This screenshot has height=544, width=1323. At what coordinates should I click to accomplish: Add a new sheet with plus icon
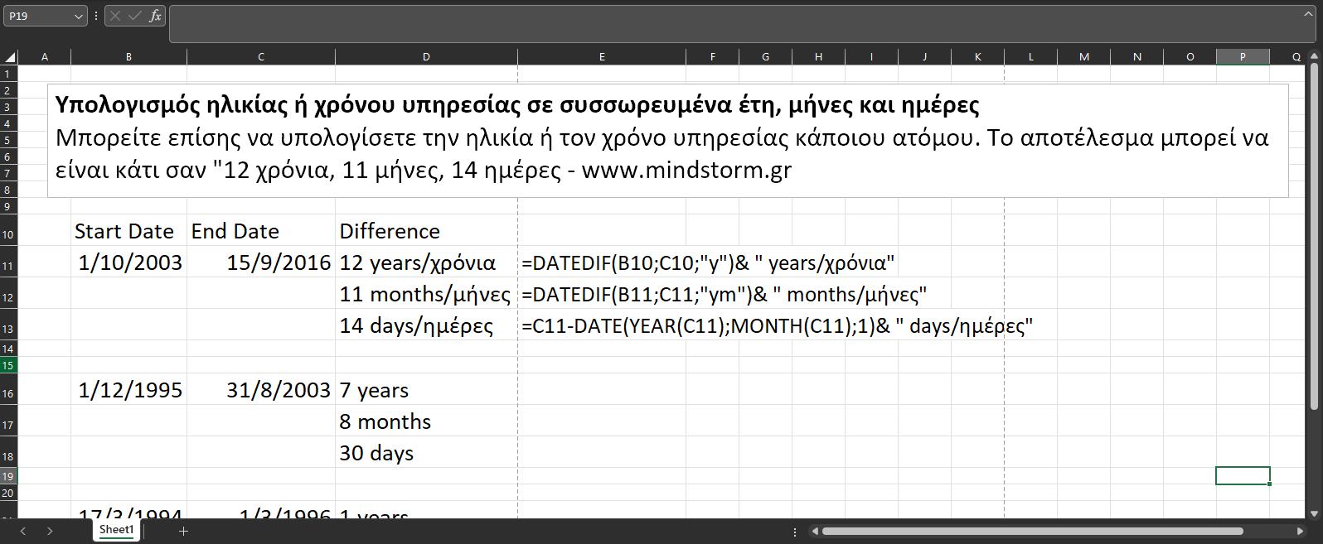pos(183,531)
